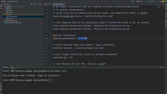Open the Project view dropdown
Viewport: 167px width, 94px height.
11,4
